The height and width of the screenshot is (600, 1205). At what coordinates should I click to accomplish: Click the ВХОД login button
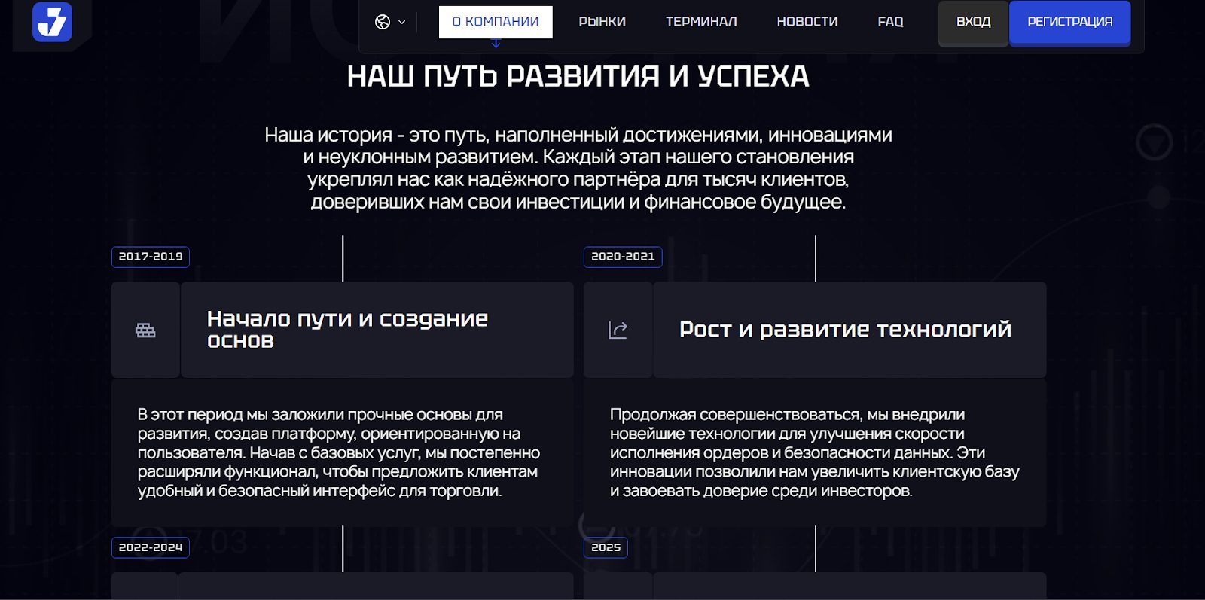point(973,23)
